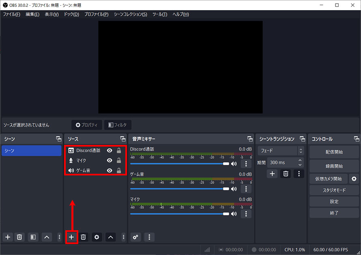Adjust Discord通話 volume slider
This screenshot has width=361, height=255.
[x=180, y=164]
